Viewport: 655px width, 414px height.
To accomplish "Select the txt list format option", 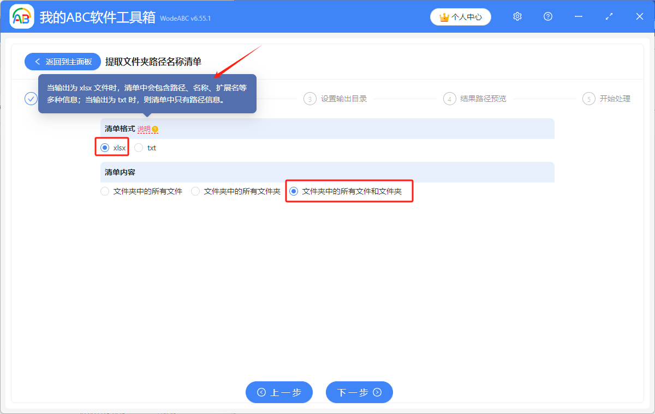I will click(139, 147).
